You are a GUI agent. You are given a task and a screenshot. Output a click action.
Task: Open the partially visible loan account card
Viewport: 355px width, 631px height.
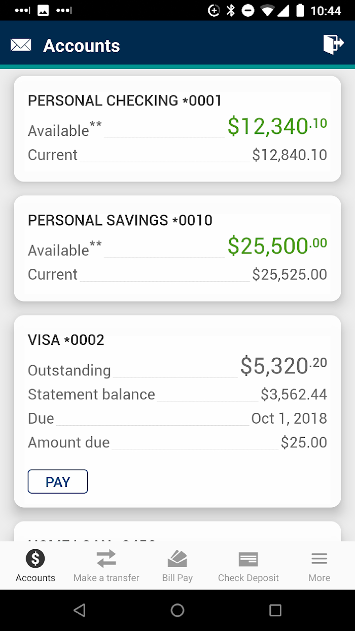pos(177,532)
